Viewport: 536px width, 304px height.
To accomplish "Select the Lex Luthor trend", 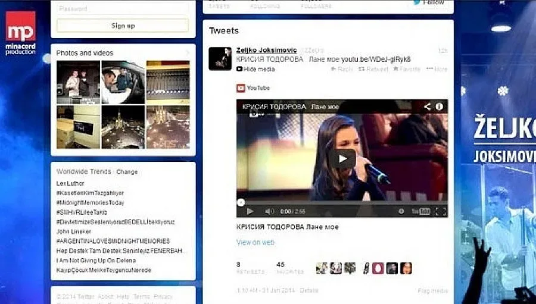I will click(x=70, y=183).
